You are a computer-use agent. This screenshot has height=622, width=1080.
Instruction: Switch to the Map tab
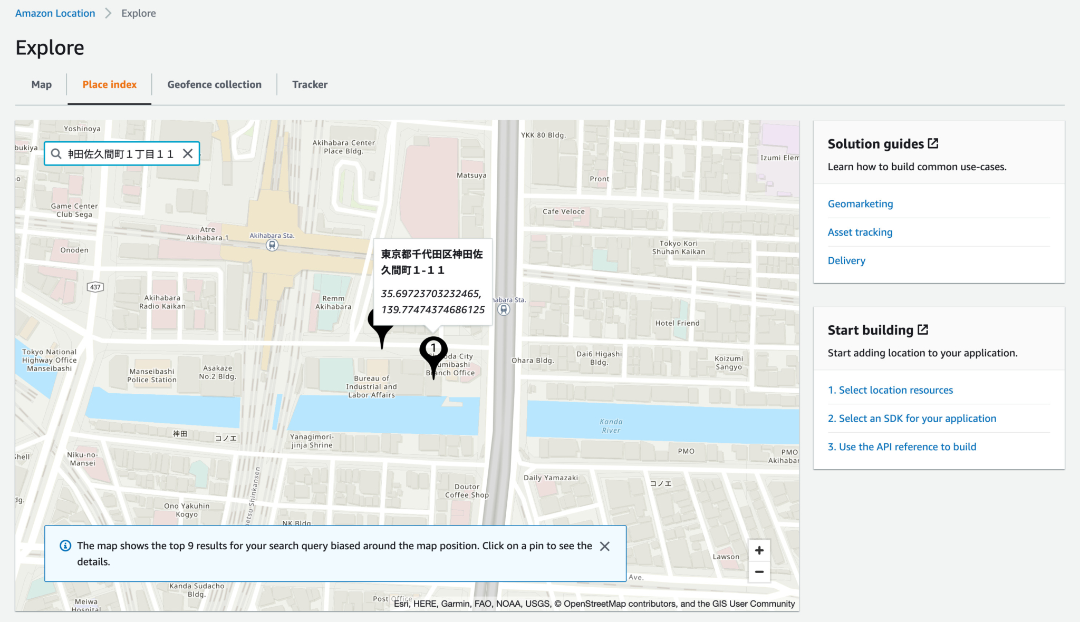[41, 84]
